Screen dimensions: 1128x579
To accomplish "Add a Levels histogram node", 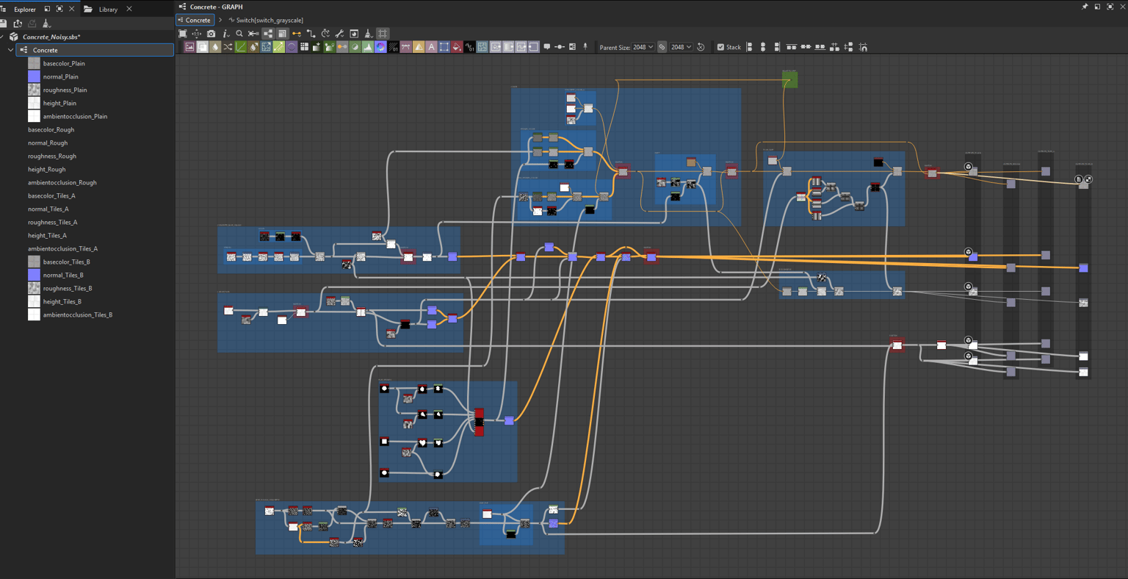I will tap(368, 47).
